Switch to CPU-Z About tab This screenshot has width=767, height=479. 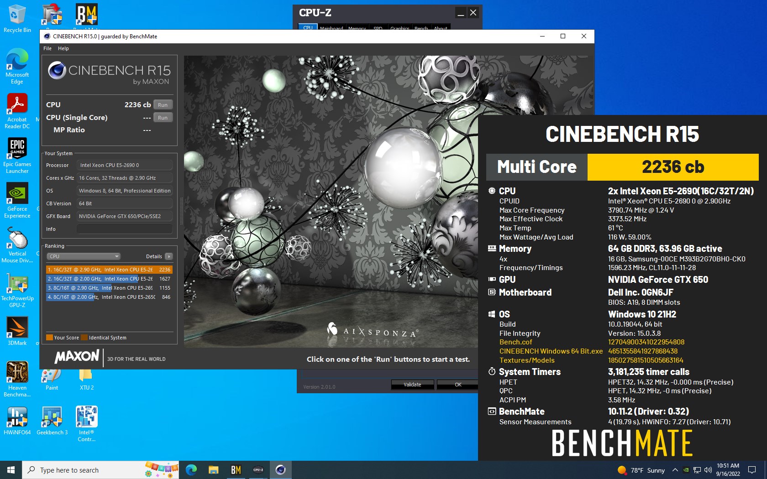(x=441, y=28)
